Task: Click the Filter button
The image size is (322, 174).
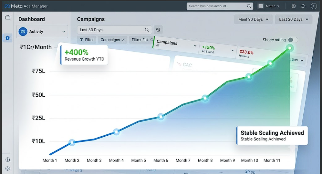Action: pos(87,40)
